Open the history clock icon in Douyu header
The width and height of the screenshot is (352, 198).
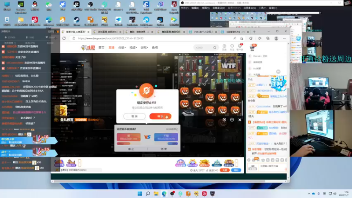point(224,47)
